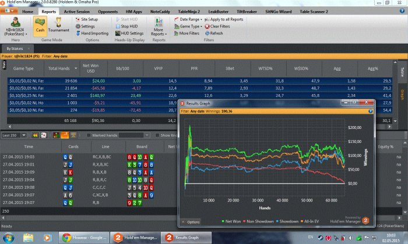The height and width of the screenshot is (244, 408).
Task: Click the colored grid icon in hands toolbar
Action: tap(56, 135)
